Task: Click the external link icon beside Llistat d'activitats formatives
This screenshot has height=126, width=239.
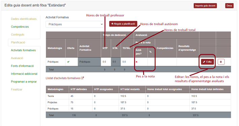Action: click(x=82, y=78)
